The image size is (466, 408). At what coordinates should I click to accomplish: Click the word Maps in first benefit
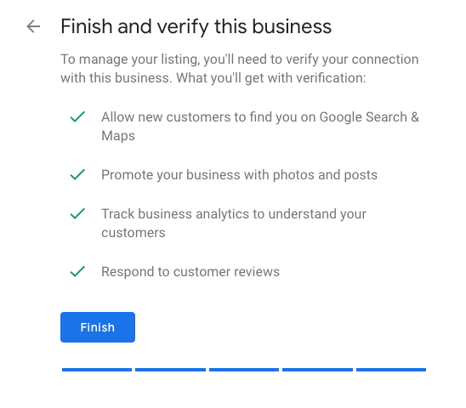tap(118, 136)
